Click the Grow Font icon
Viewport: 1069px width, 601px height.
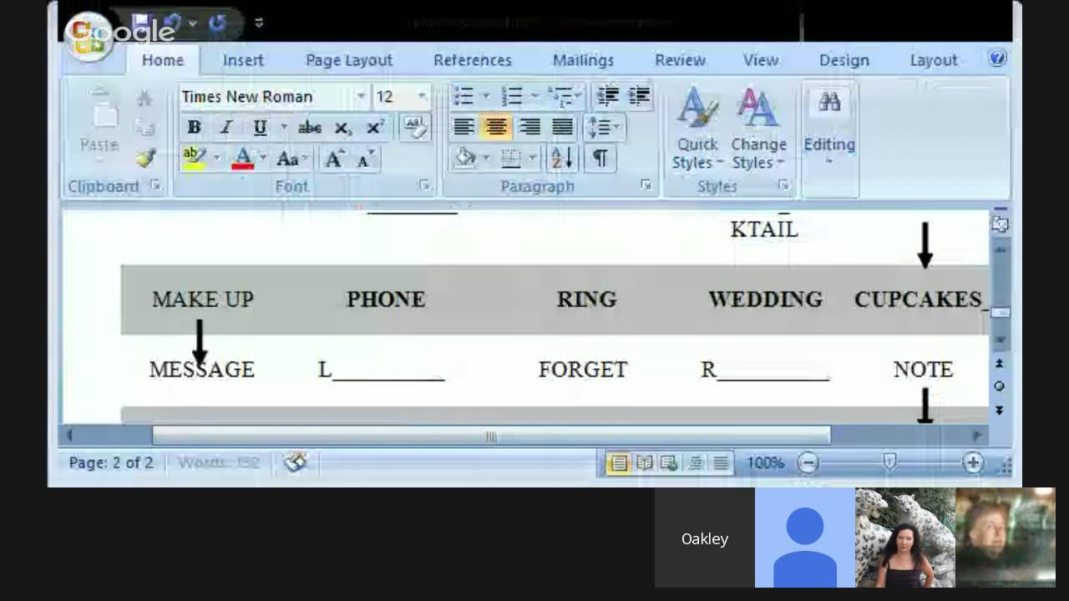[334, 159]
